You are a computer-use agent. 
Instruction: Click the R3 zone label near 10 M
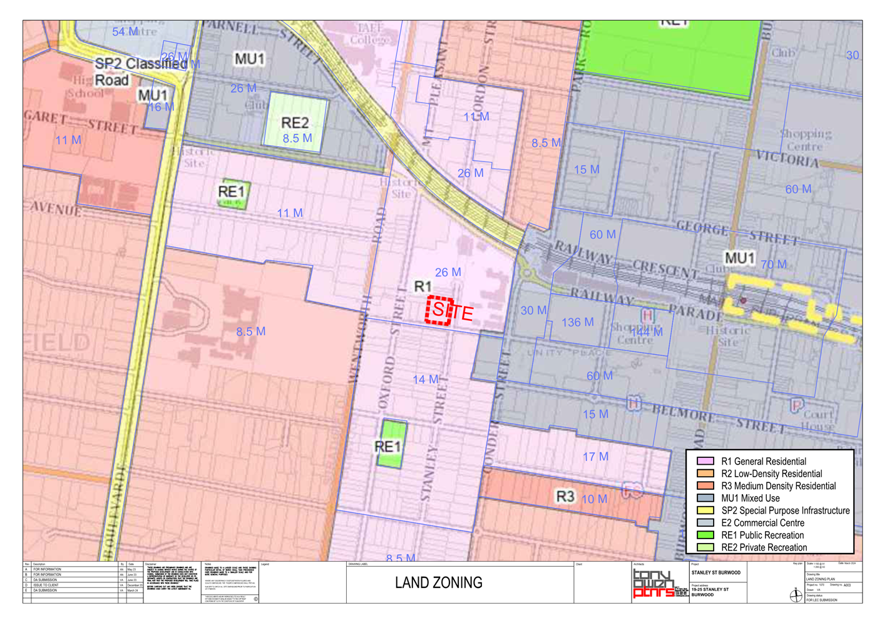coord(565,497)
